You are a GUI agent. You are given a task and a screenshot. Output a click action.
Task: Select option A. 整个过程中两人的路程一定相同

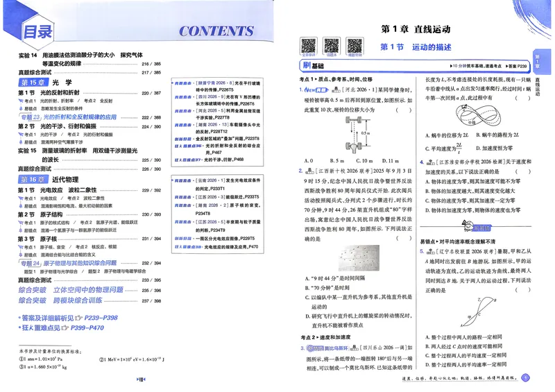463,336
